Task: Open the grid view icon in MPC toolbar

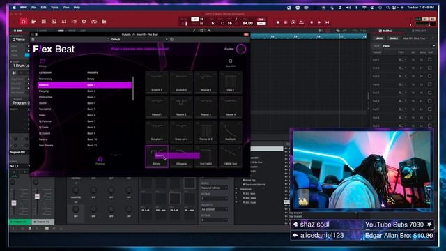Action: [x=43, y=22]
